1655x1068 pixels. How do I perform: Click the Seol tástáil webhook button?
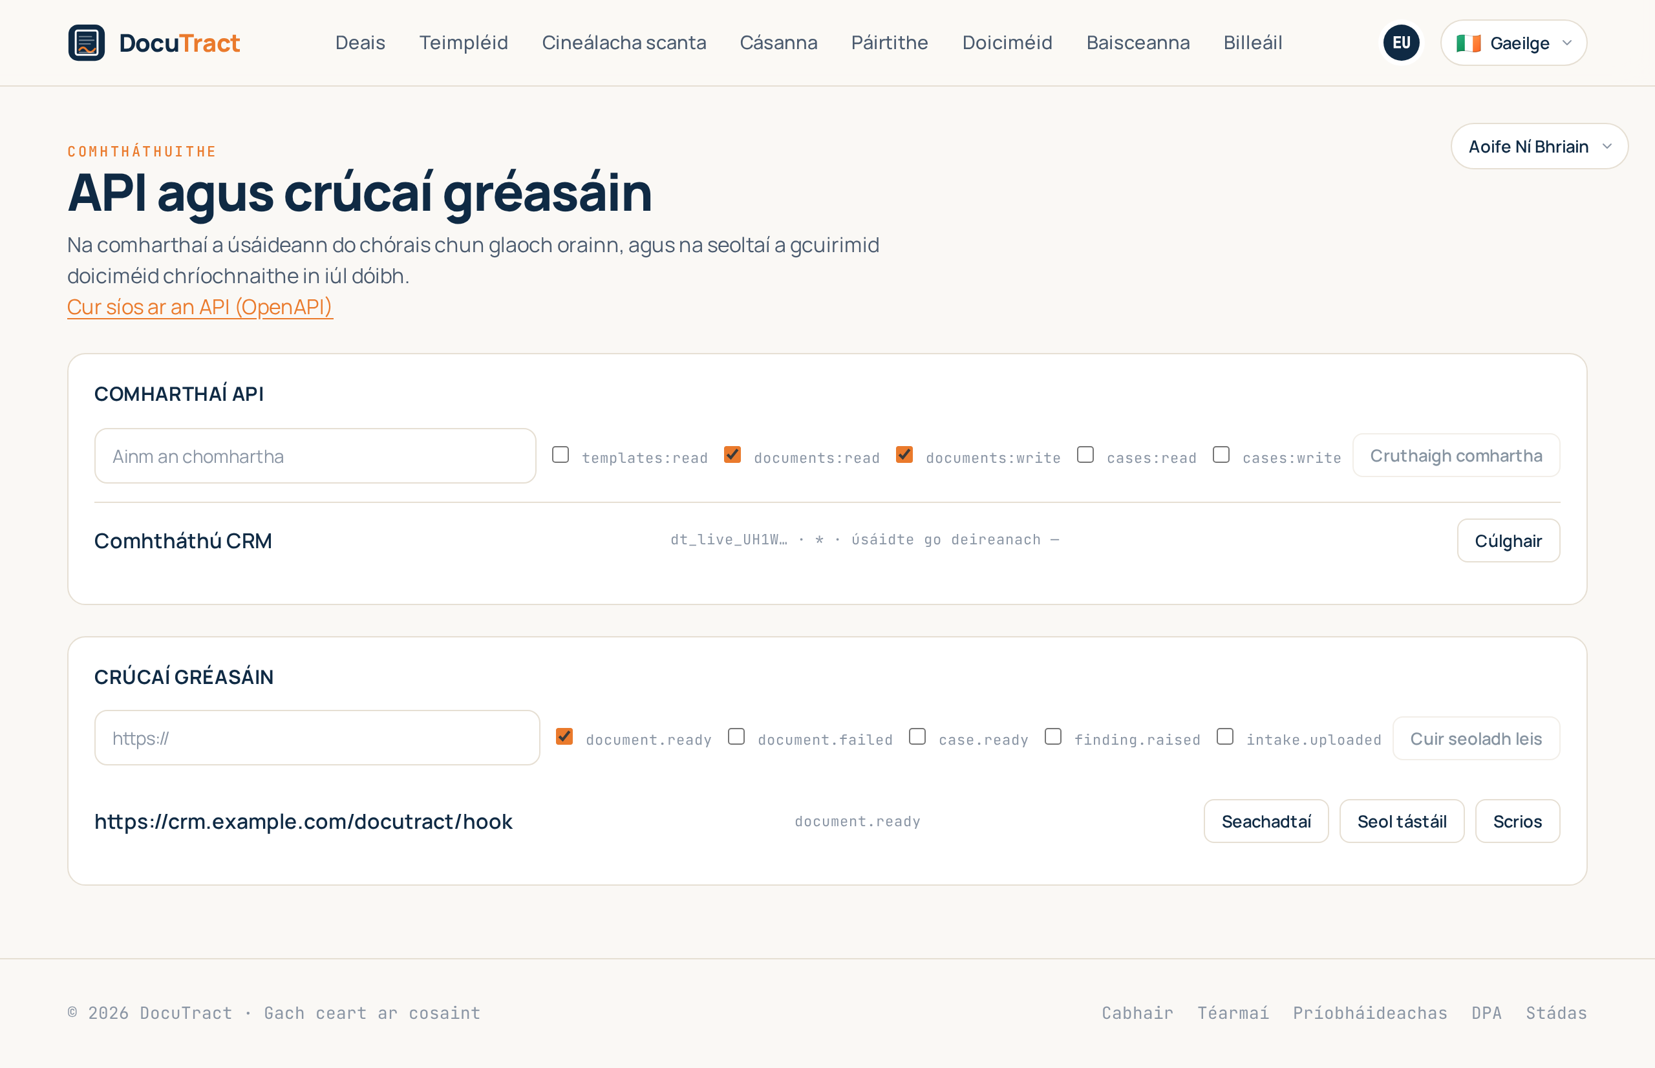(x=1401, y=822)
